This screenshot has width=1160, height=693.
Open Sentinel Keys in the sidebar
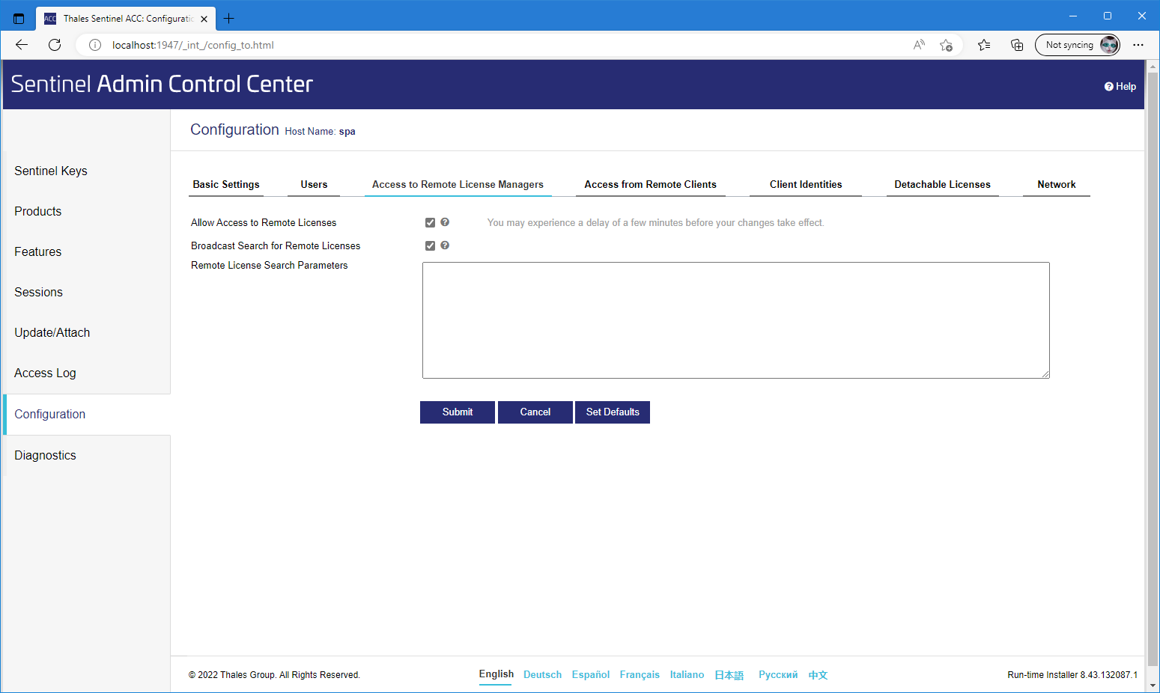(51, 171)
